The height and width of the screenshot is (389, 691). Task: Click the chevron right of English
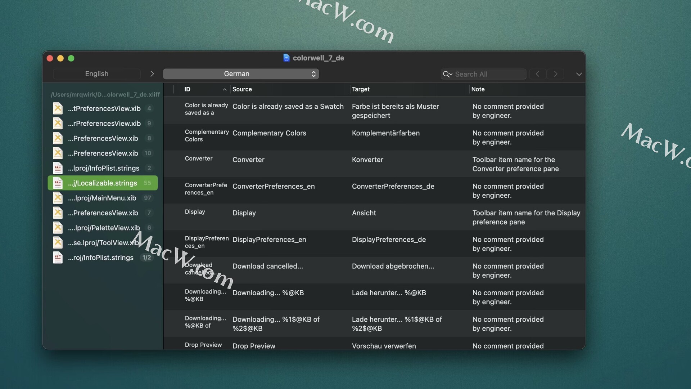pyautogui.click(x=152, y=74)
